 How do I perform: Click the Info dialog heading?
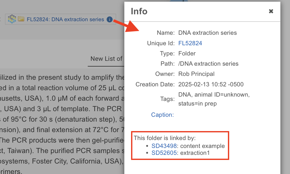[139, 11]
